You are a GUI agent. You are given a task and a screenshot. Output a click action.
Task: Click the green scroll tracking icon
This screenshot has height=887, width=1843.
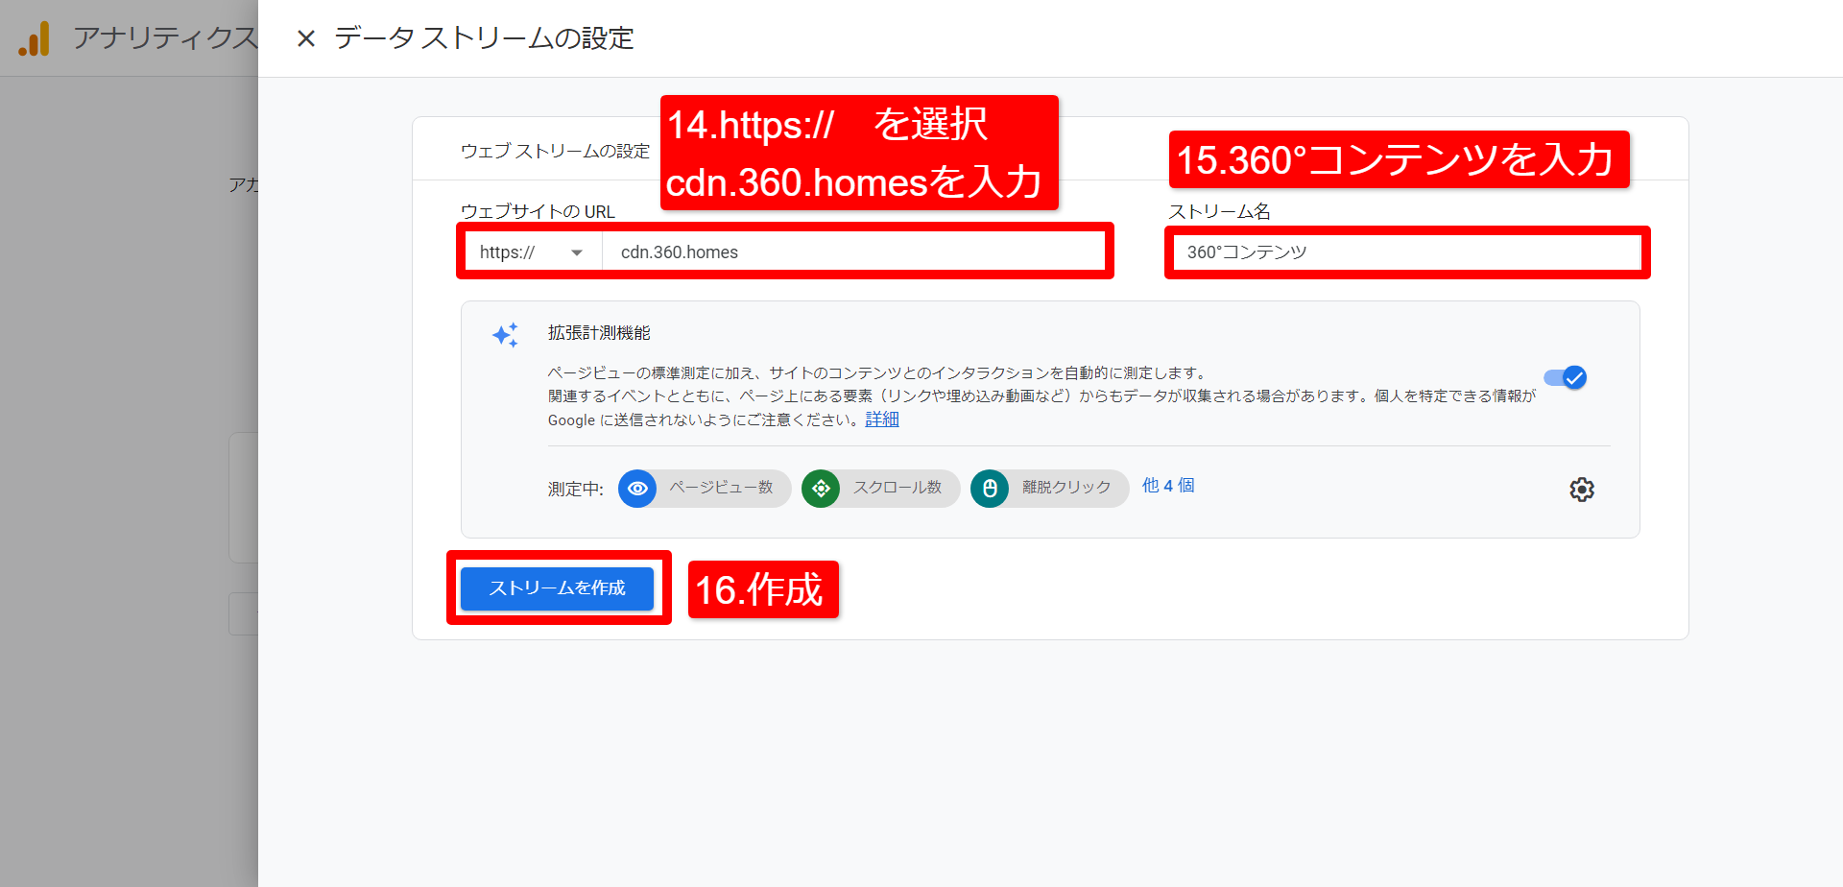coord(821,489)
